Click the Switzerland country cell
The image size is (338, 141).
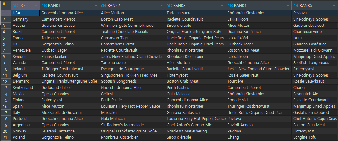[x=25, y=88]
